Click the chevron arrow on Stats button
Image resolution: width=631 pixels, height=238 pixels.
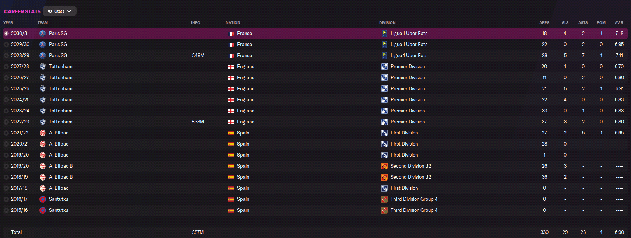tap(69, 11)
